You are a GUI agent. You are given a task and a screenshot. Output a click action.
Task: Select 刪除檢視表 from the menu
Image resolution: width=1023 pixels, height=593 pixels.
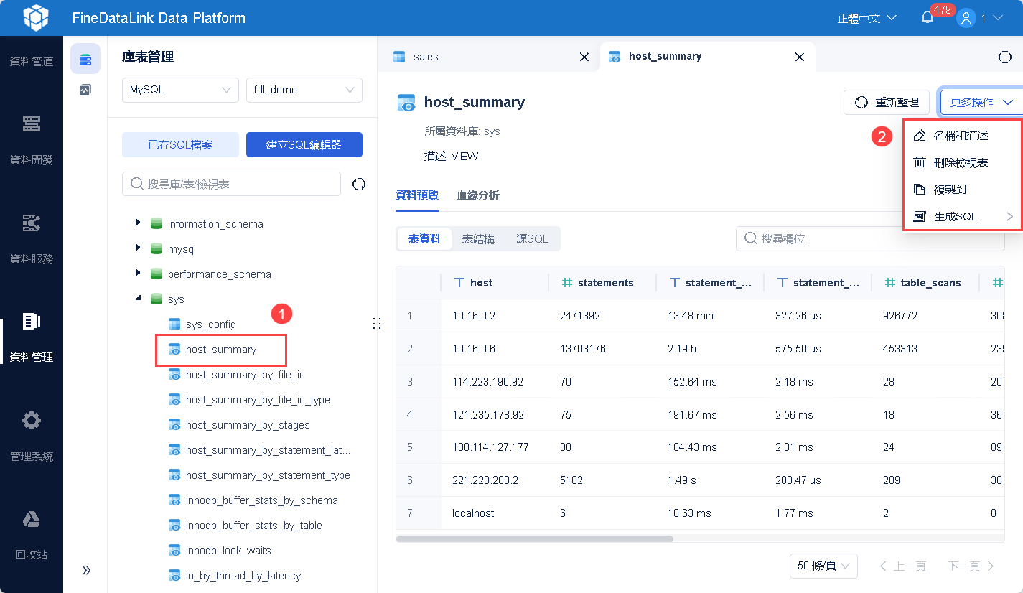coord(961,163)
